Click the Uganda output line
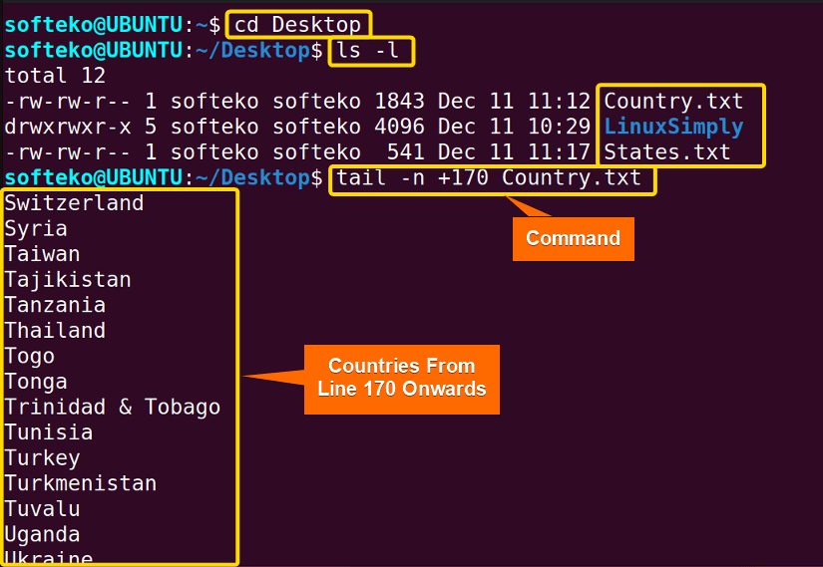This screenshot has width=823, height=567. pyautogui.click(x=42, y=534)
